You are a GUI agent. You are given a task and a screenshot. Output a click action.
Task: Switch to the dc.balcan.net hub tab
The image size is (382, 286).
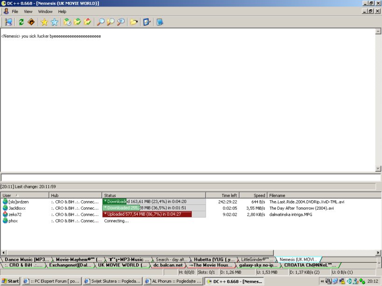coord(167,265)
